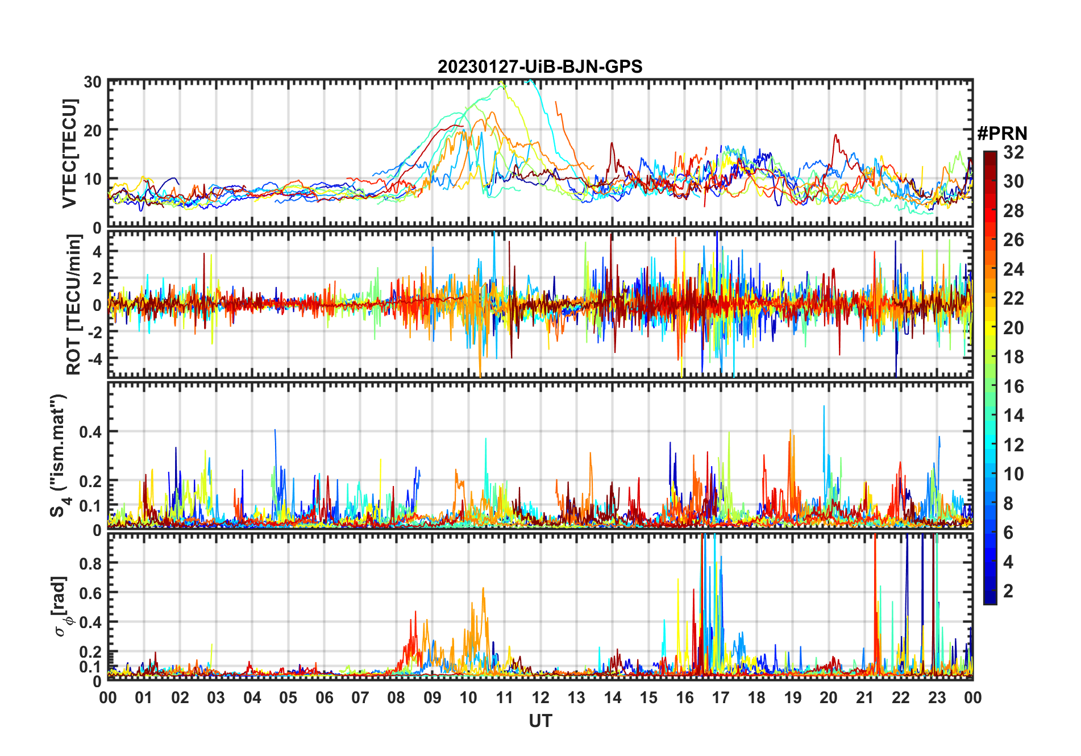1081x756 pixels.
Task: Click the 0.4 tick on S4 axis
Action: click(x=91, y=432)
